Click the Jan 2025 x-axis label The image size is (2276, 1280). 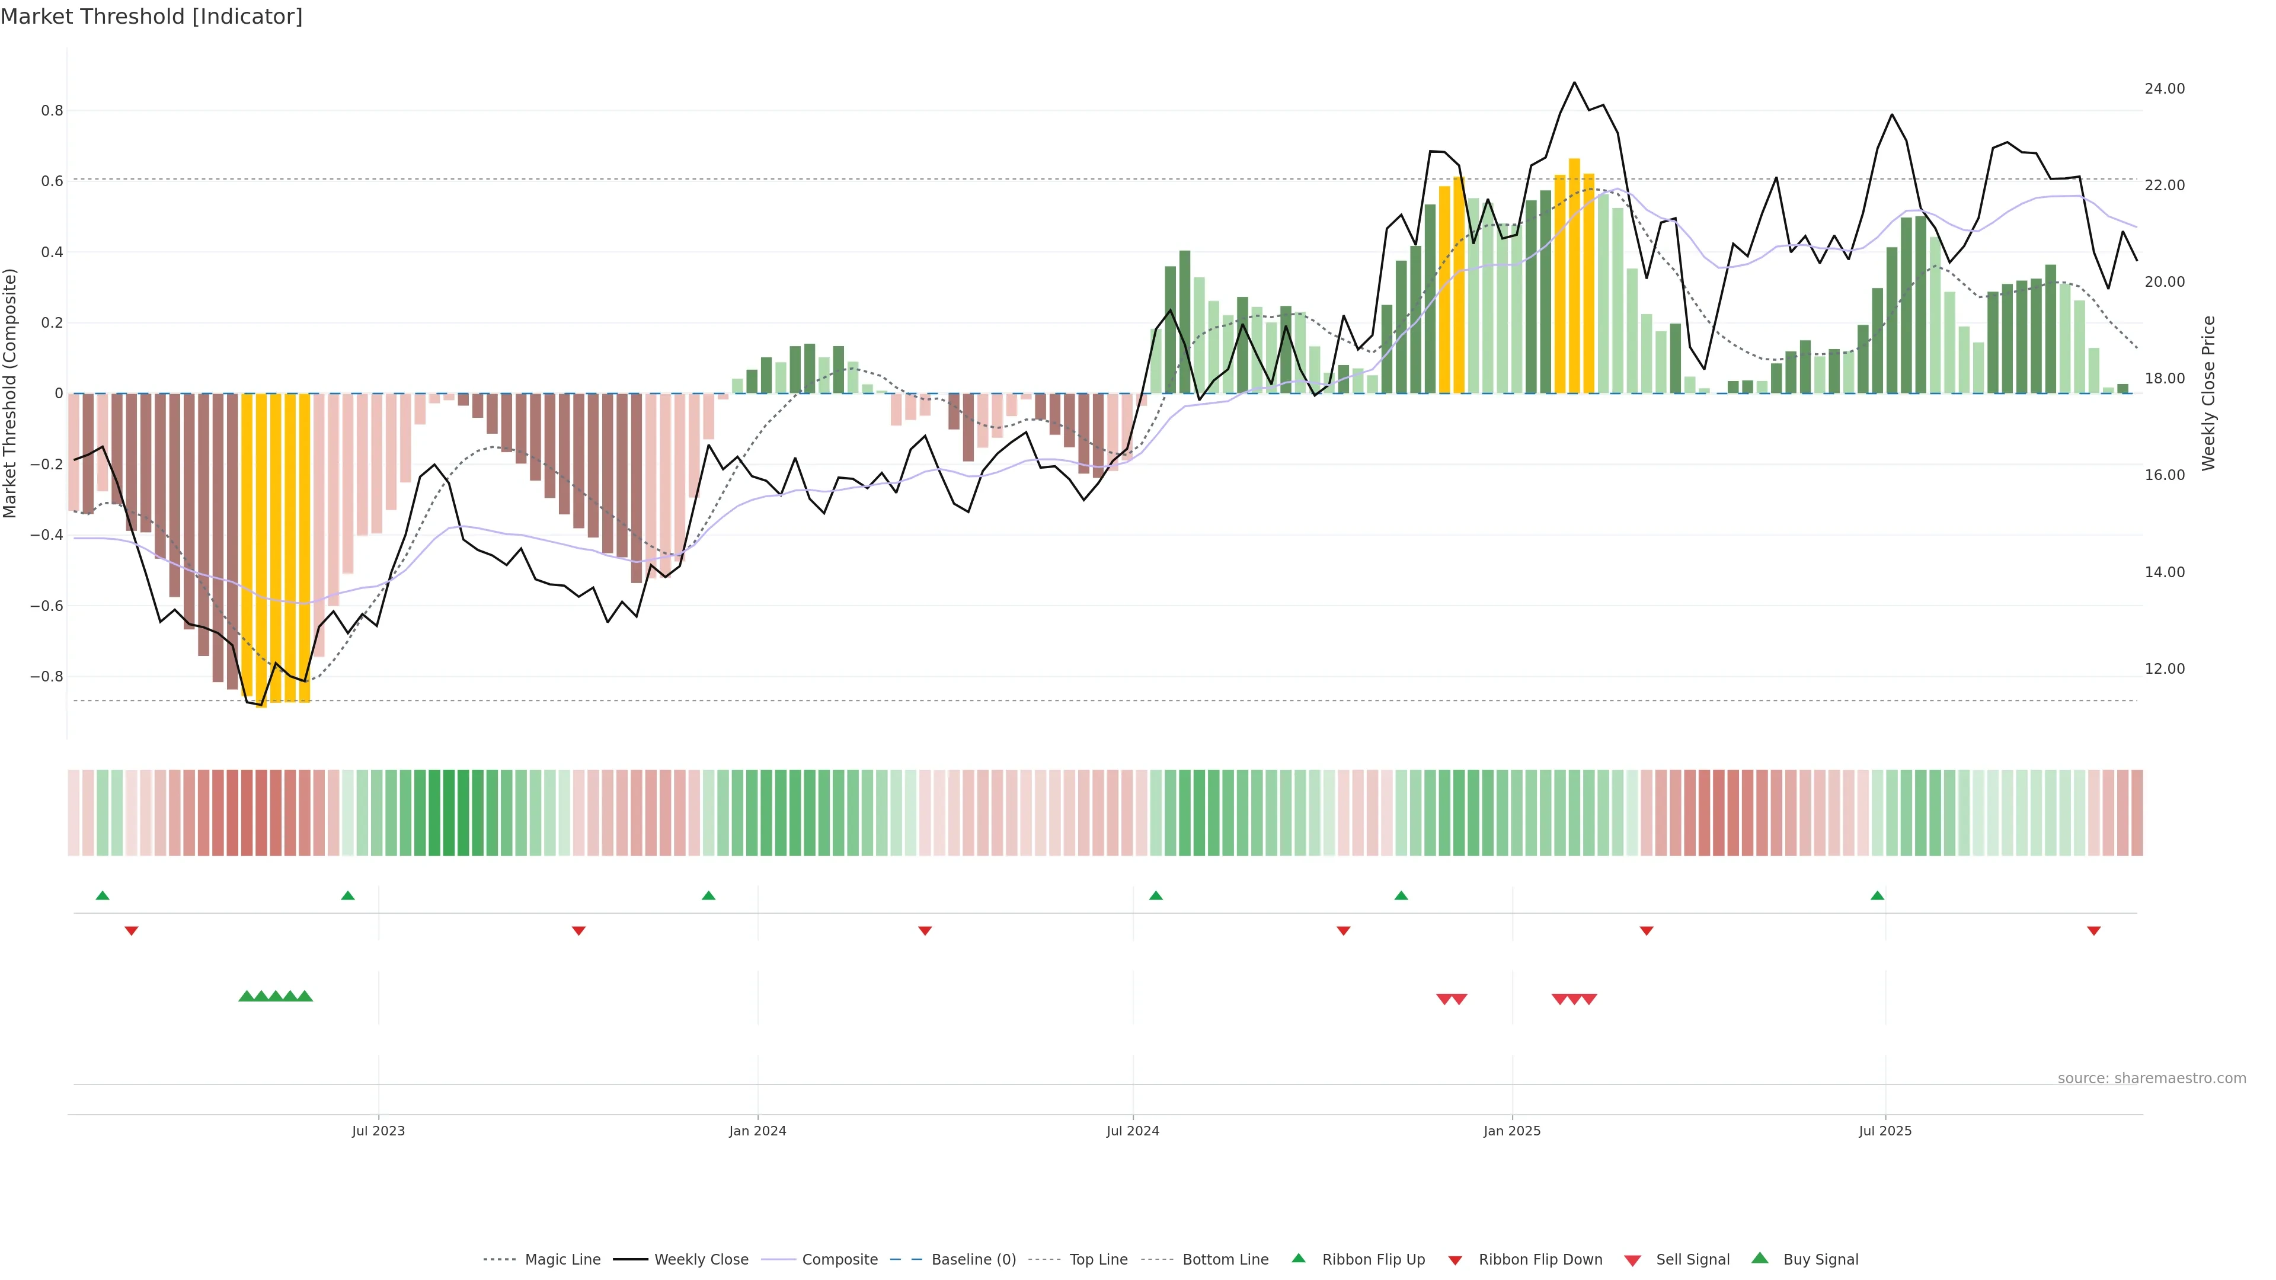(1512, 1131)
